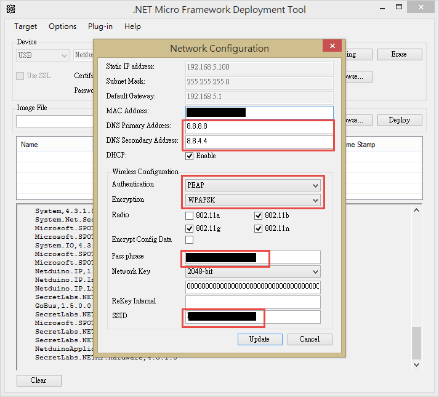Click the network key hex value field
The image size is (439, 397).
coord(253,287)
